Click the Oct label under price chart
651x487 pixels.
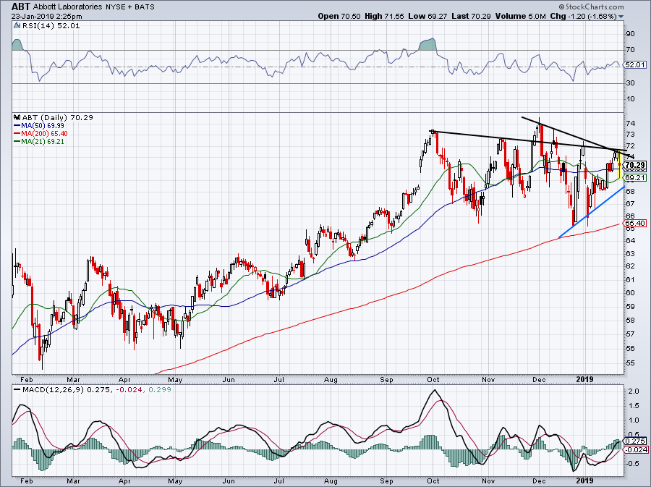point(433,380)
